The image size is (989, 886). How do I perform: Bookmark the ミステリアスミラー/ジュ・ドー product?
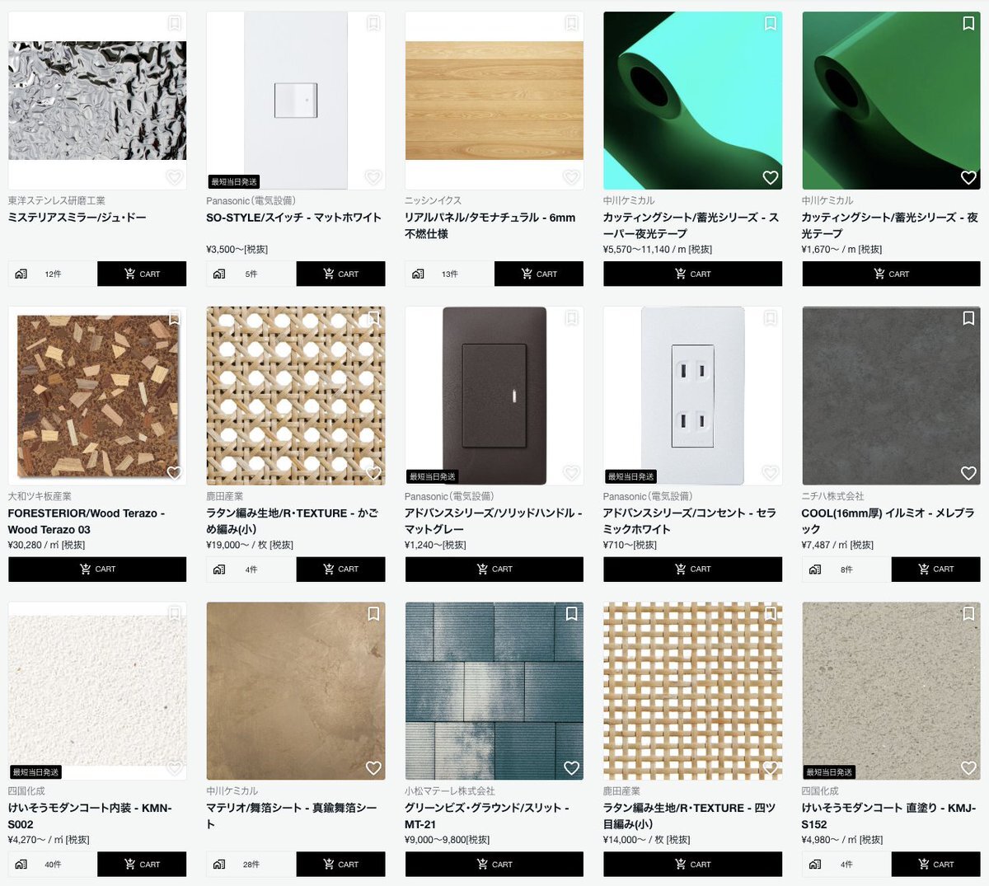tap(175, 23)
